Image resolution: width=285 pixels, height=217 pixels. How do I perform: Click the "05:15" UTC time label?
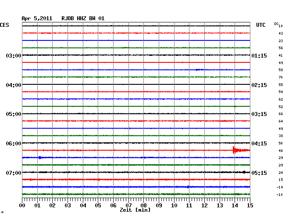(259, 173)
